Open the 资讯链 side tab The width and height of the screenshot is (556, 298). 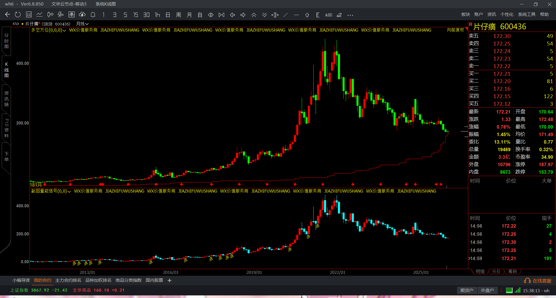tap(6, 99)
